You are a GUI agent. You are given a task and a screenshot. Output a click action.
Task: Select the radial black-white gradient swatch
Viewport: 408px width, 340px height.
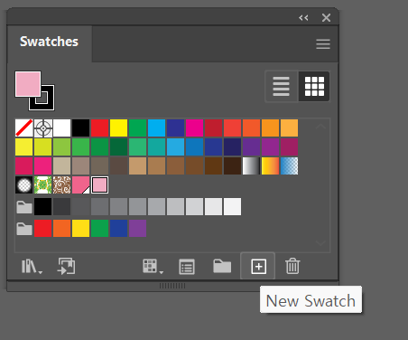click(x=24, y=184)
